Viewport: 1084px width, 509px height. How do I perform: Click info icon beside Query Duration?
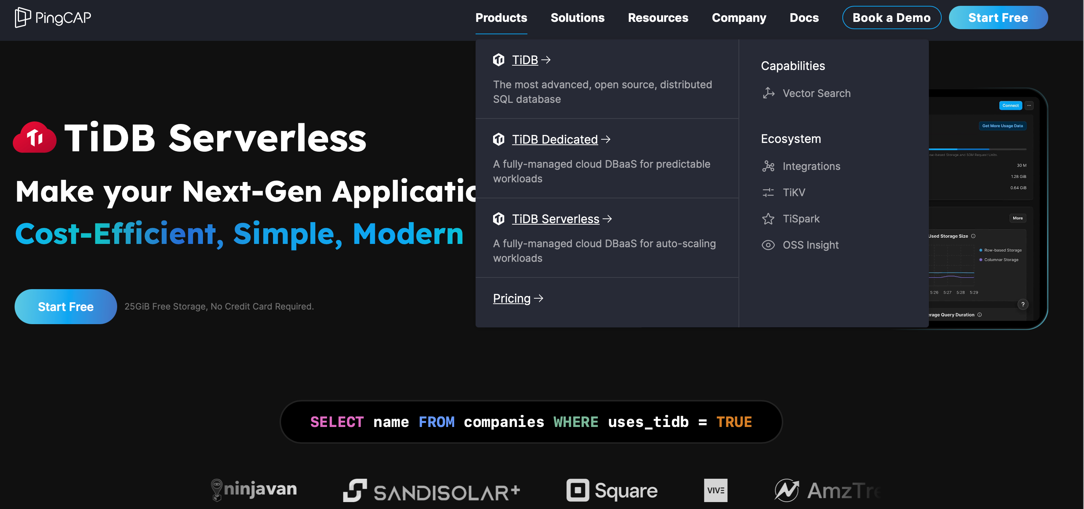click(980, 315)
